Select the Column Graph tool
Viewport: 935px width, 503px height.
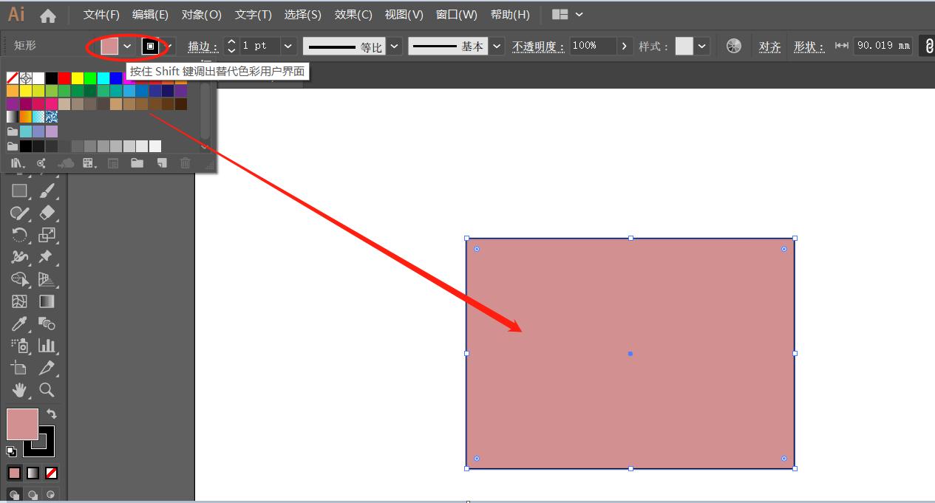tap(47, 346)
